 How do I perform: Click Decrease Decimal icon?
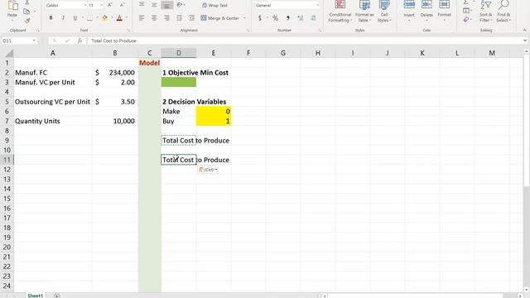pos(313,18)
